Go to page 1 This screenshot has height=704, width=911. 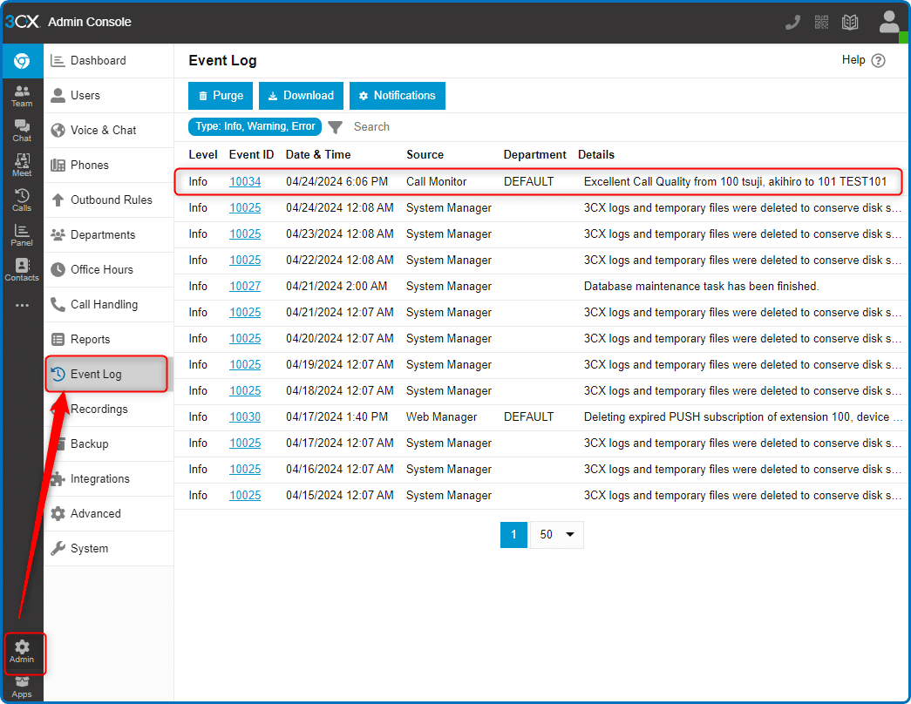513,534
